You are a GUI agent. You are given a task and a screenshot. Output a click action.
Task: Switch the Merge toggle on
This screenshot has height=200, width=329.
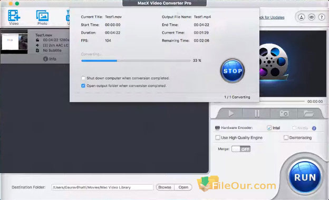241,149
